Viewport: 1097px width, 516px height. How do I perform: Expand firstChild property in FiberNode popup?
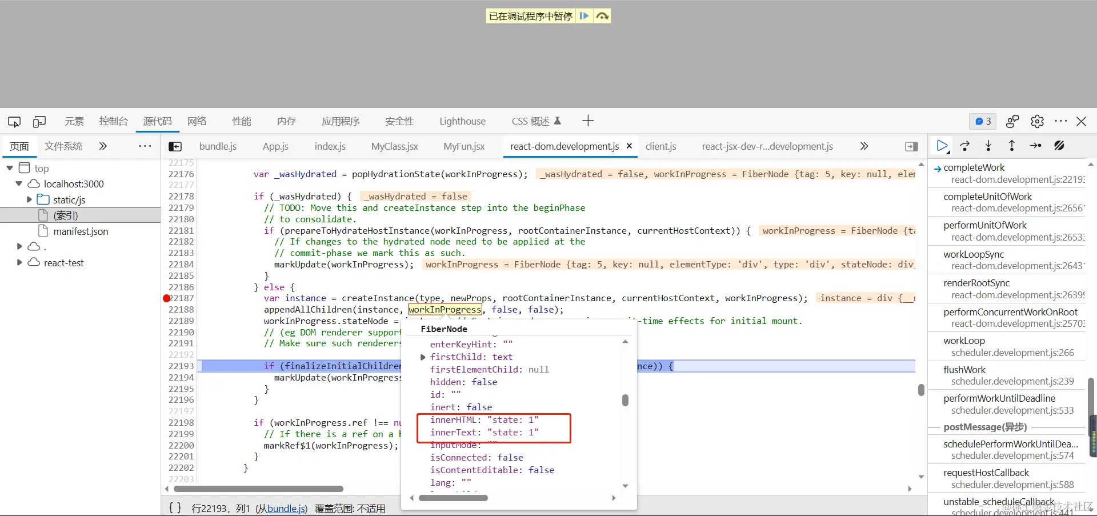(423, 357)
